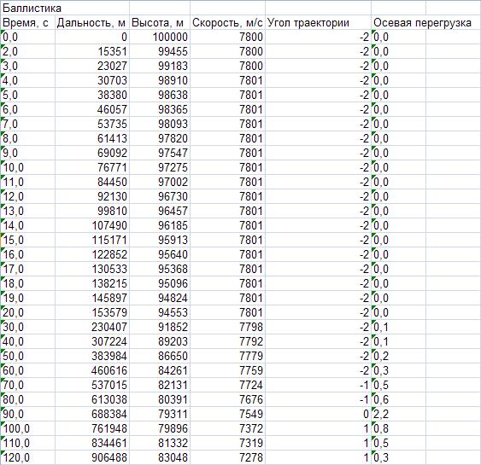The height and width of the screenshot is (465, 481).
Task: Select time cell '4,0'
Action: tap(28, 80)
